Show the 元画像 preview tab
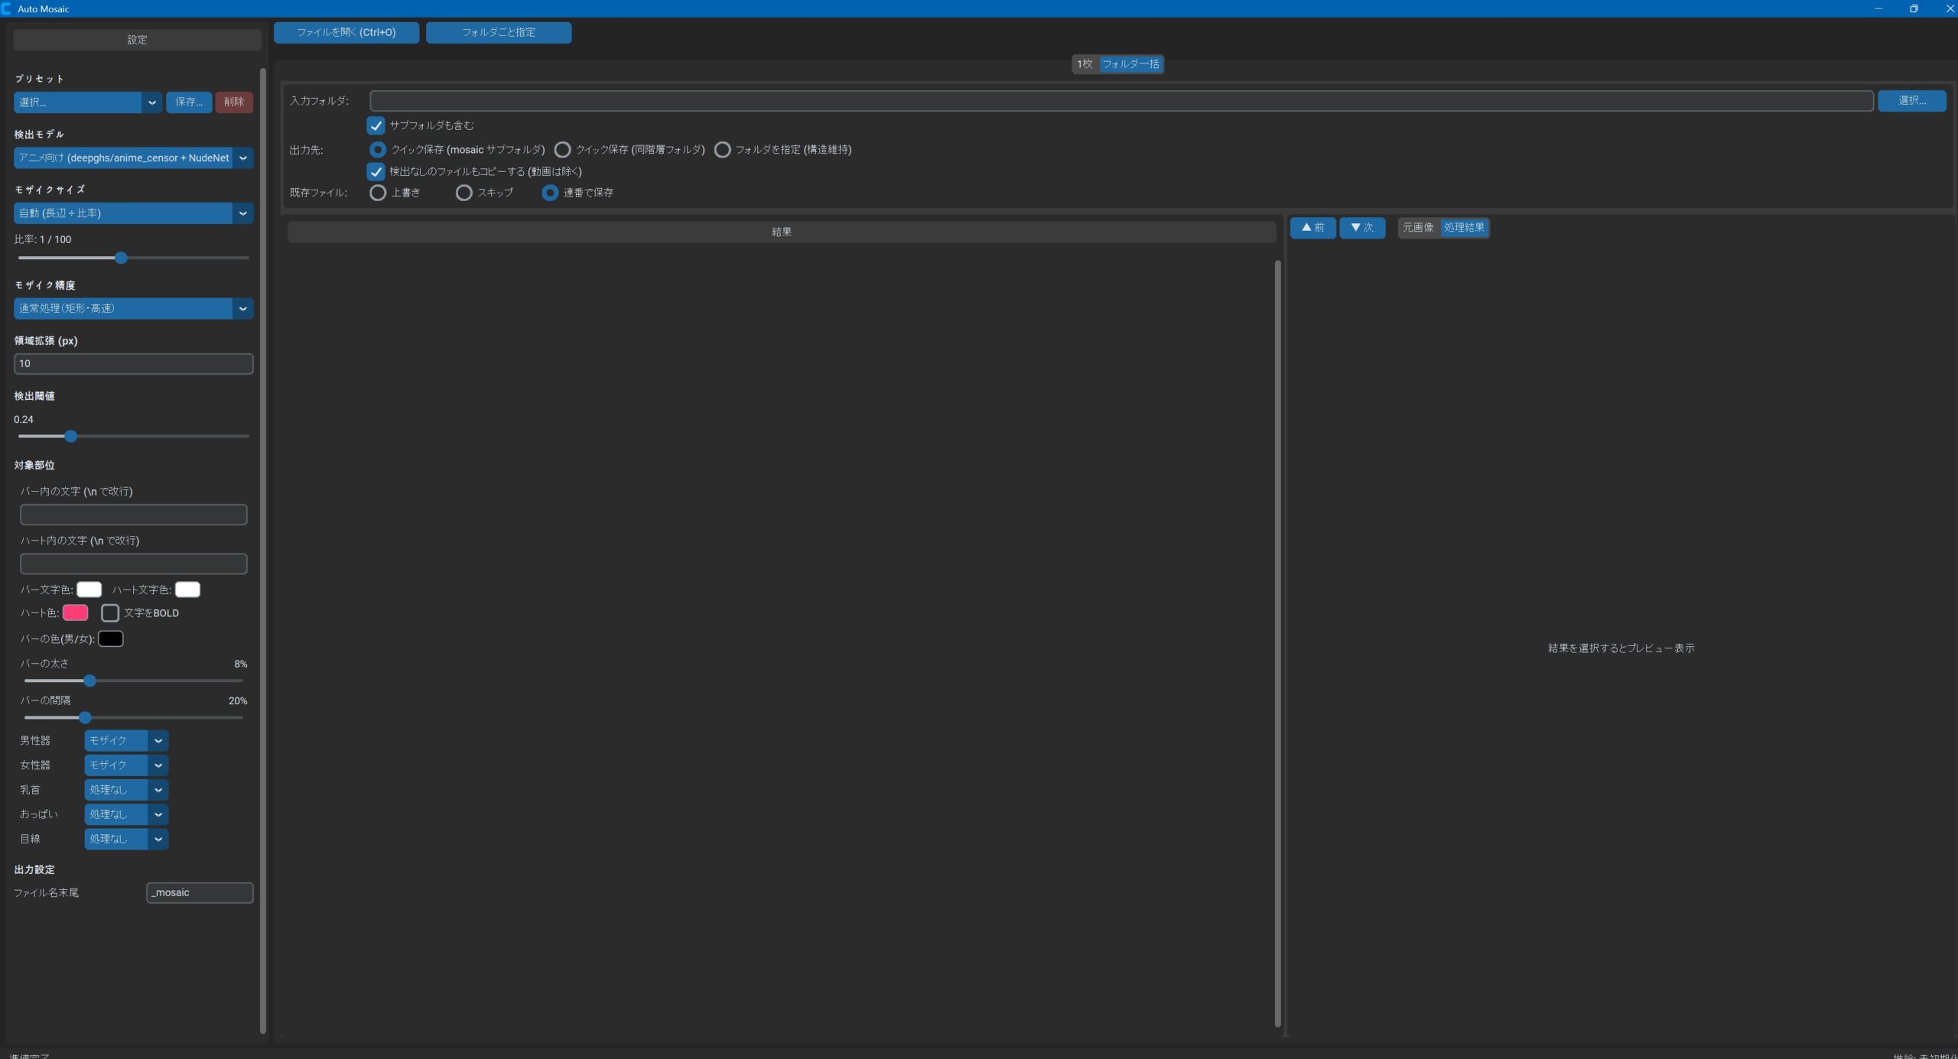Viewport: 1958px width, 1059px height. (x=1419, y=228)
